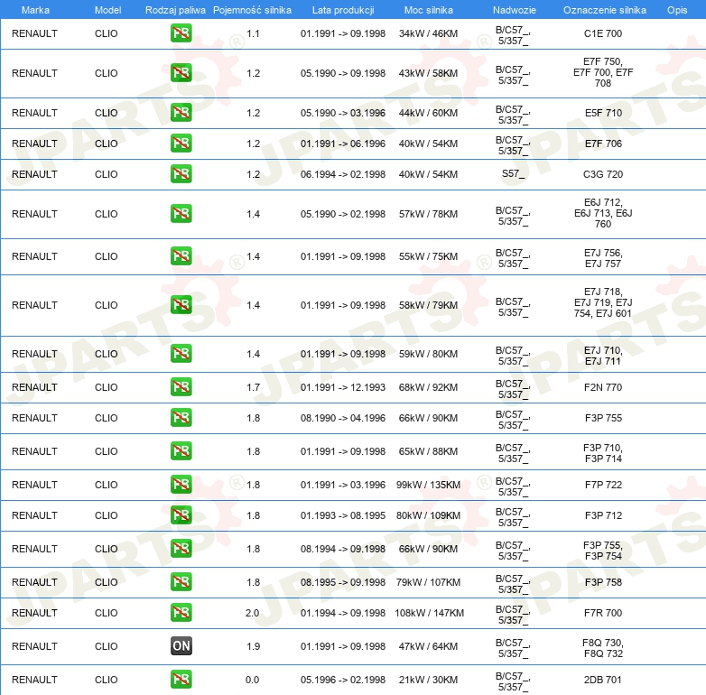706x695 pixels.
Task: Click petrol fuel icon in F7P 722 row
Action: click(x=181, y=485)
